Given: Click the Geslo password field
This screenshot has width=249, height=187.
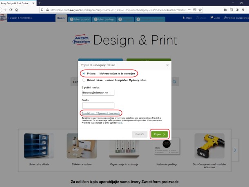Looking at the screenshot, I should click(x=98, y=105).
